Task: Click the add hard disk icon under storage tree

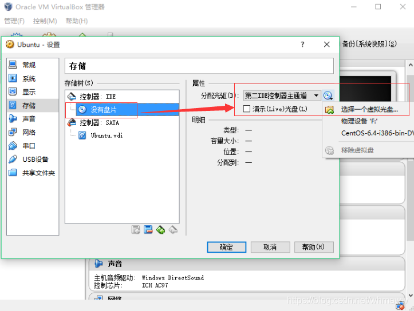Action: pos(148,230)
